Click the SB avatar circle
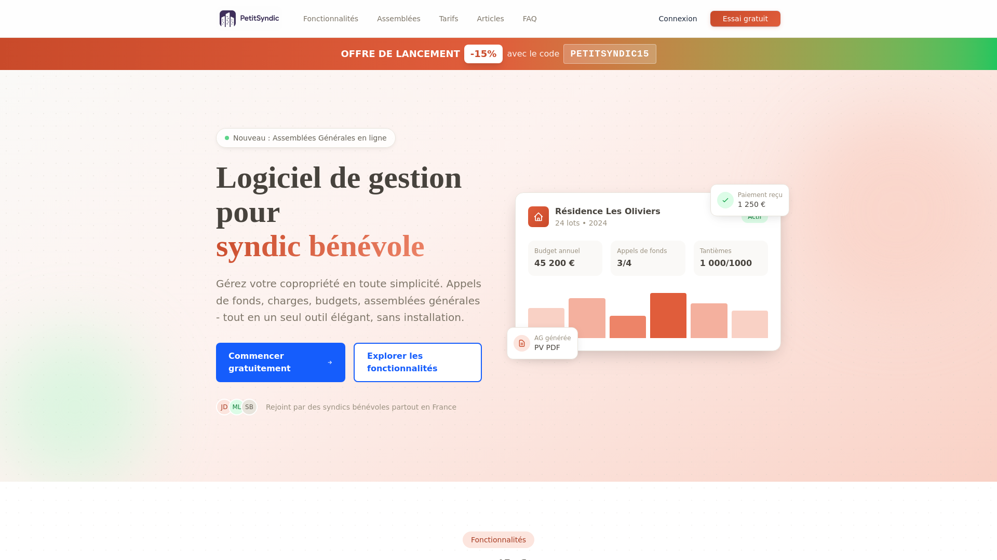This screenshot has height=560, width=997. (x=249, y=407)
